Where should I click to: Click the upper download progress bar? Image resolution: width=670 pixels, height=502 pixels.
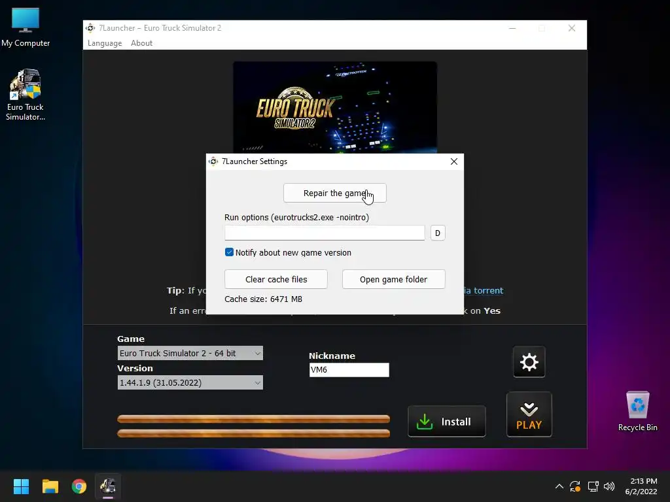[x=253, y=419]
